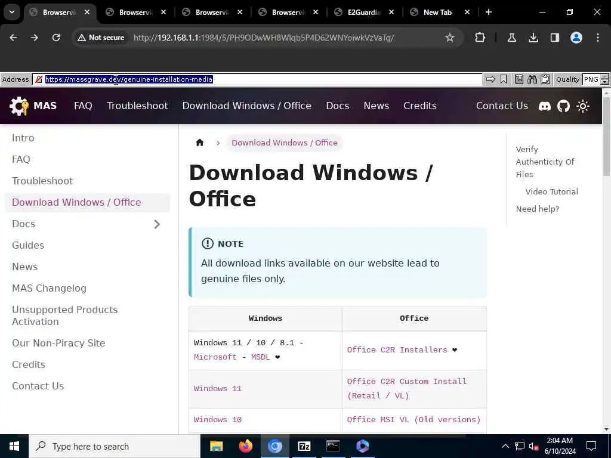The image size is (611, 458).
Task: Click the home breadcrumb icon
Action: pos(199,143)
